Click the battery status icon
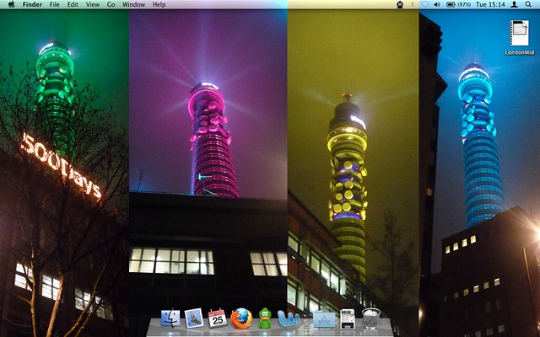This screenshot has width=540, height=337. pos(451,4)
